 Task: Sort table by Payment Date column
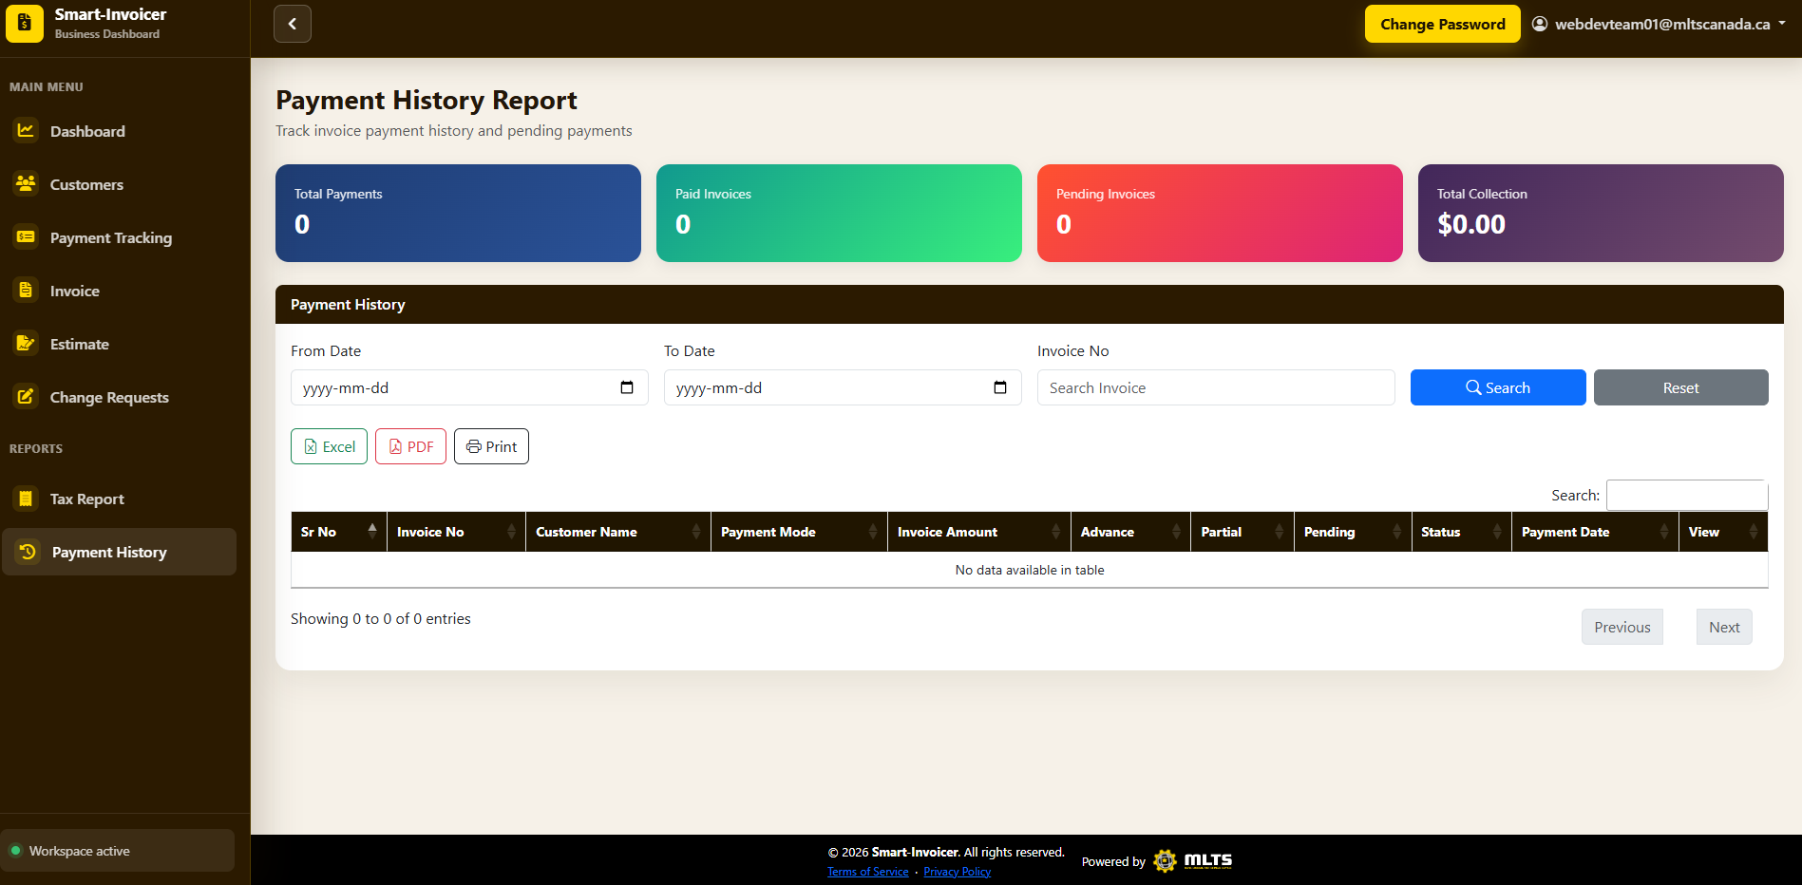(x=1595, y=532)
